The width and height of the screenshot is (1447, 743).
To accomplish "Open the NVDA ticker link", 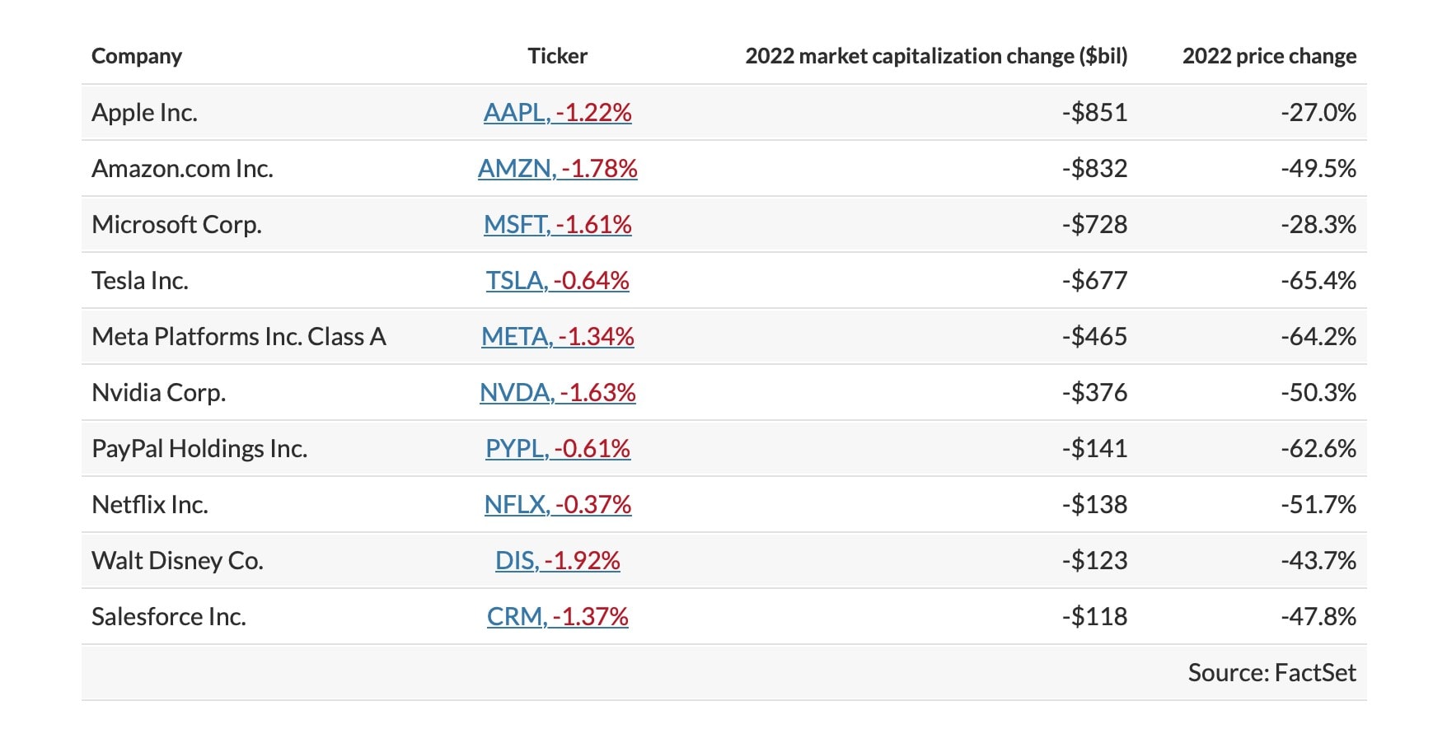I will pyautogui.click(x=557, y=392).
